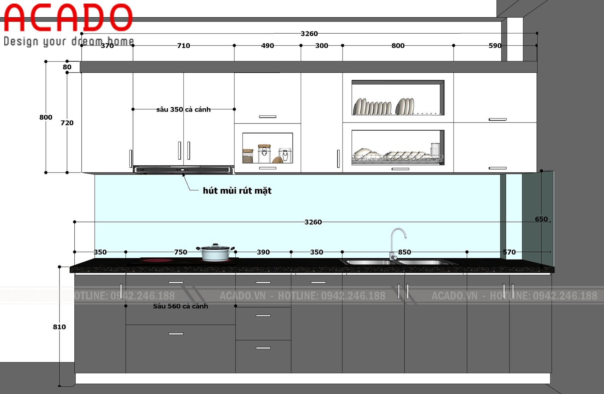Image resolution: width=604 pixels, height=394 pixels.
Task: Select the 300 width dimension label
Action: pyautogui.click(x=322, y=46)
